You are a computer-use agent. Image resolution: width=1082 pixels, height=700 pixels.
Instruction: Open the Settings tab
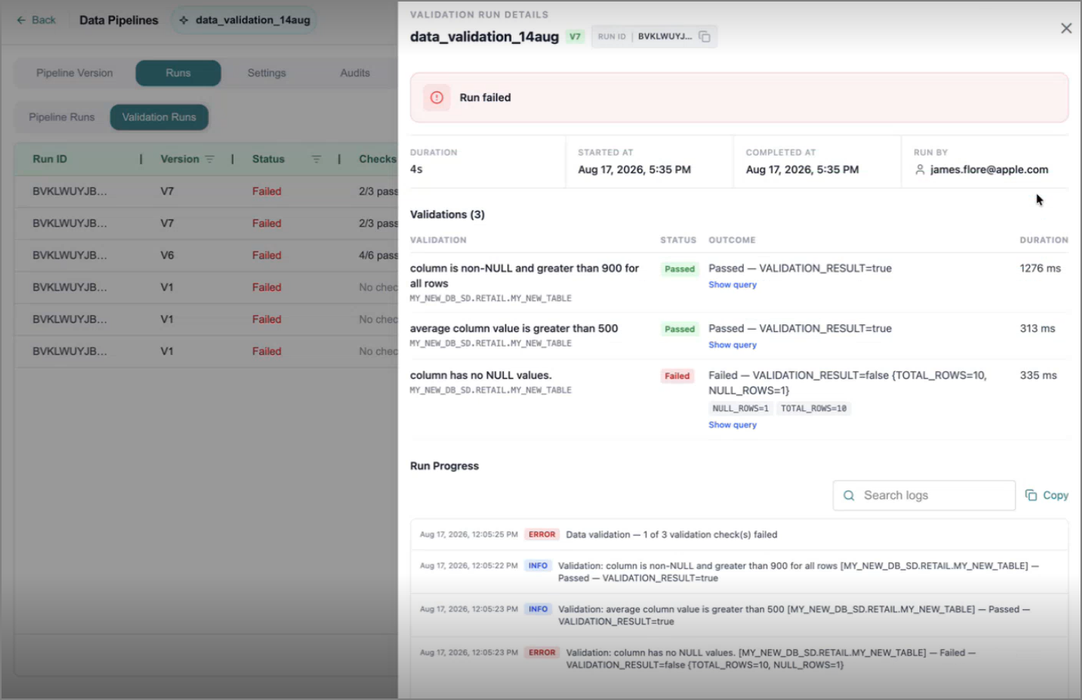point(267,73)
